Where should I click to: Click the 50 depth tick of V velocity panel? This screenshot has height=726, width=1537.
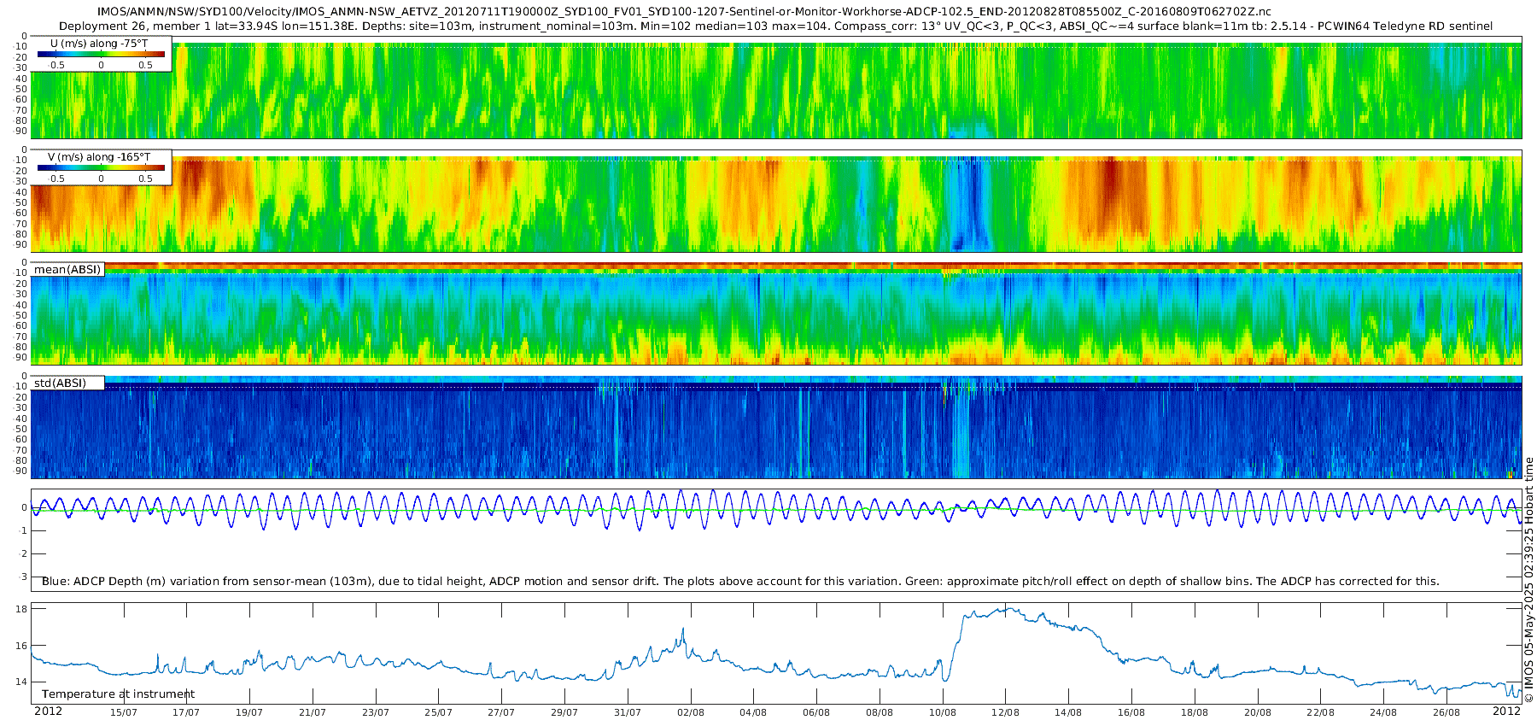pyautogui.click(x=21, y=202)
